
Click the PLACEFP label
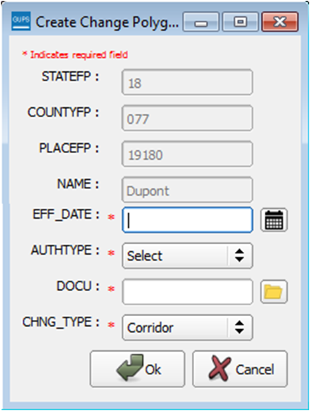coord(69,148)
